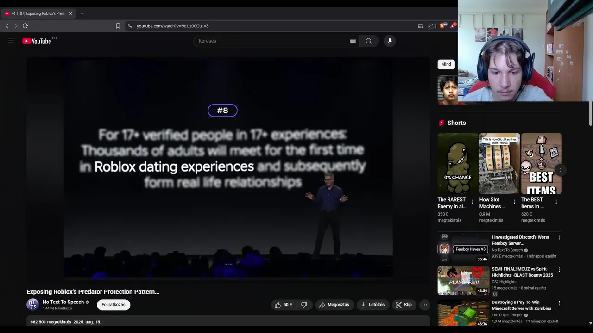593x333 pixels.
Task: Open options menu for The BEST Items short
Action: (x=556, y=202)
